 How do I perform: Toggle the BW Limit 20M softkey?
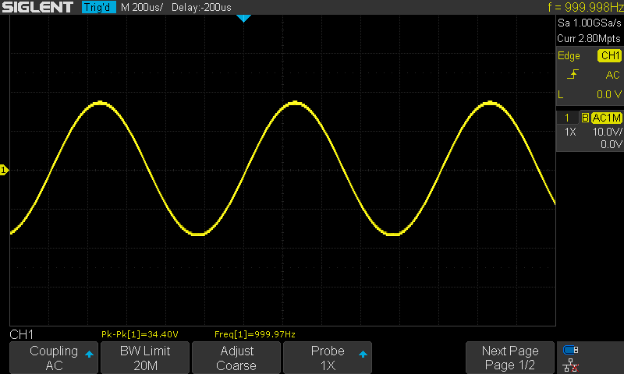pos(145,358)
